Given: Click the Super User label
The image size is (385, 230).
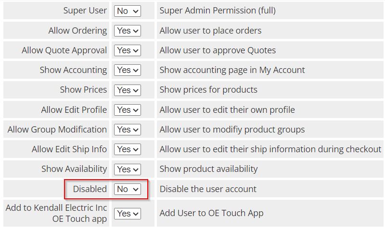Looking at the screenshot, I should [85, 11].
